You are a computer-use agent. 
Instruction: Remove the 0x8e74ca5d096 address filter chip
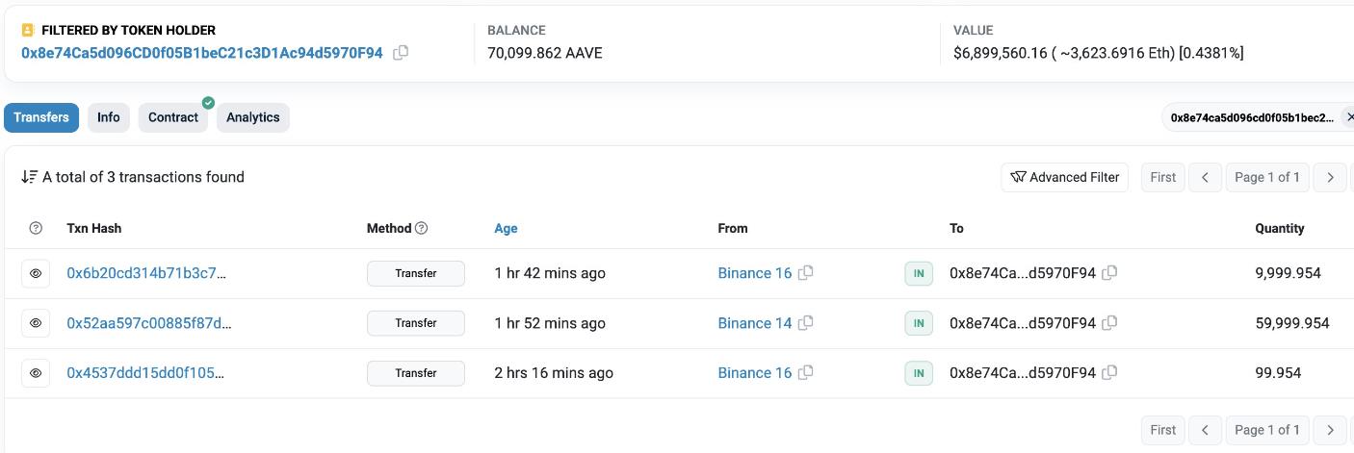click(x=1349, y=117)
